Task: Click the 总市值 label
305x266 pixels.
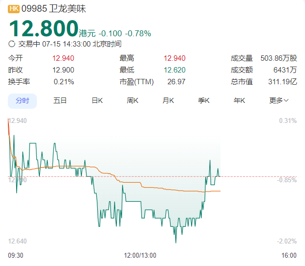Action: click(242, 82)
